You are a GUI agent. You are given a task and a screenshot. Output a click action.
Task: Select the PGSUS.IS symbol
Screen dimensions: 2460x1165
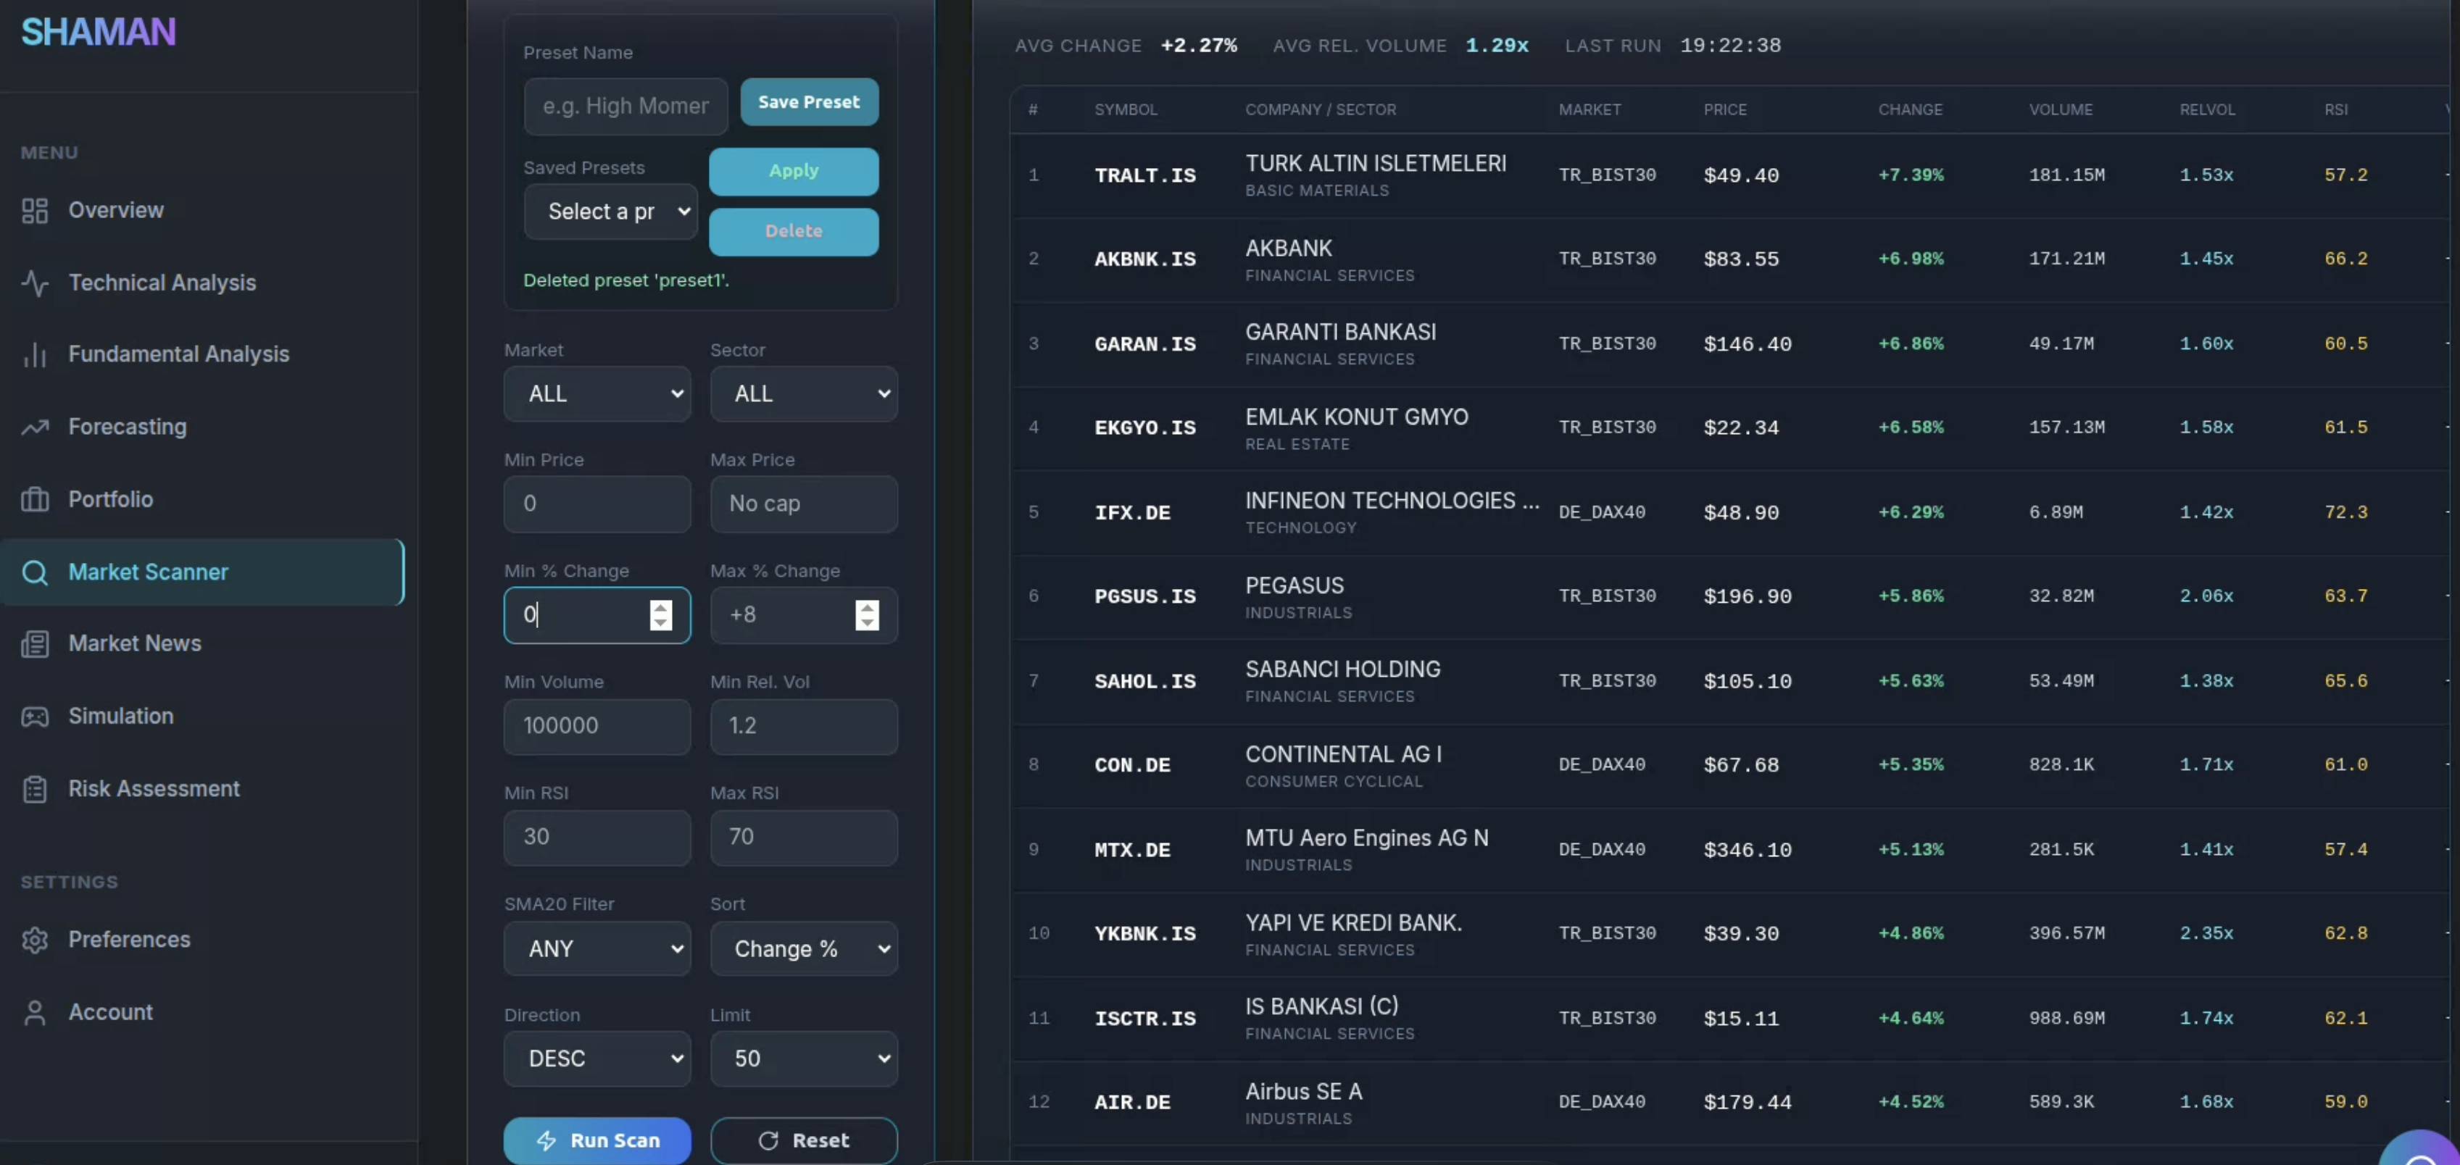pos(1145,597)
